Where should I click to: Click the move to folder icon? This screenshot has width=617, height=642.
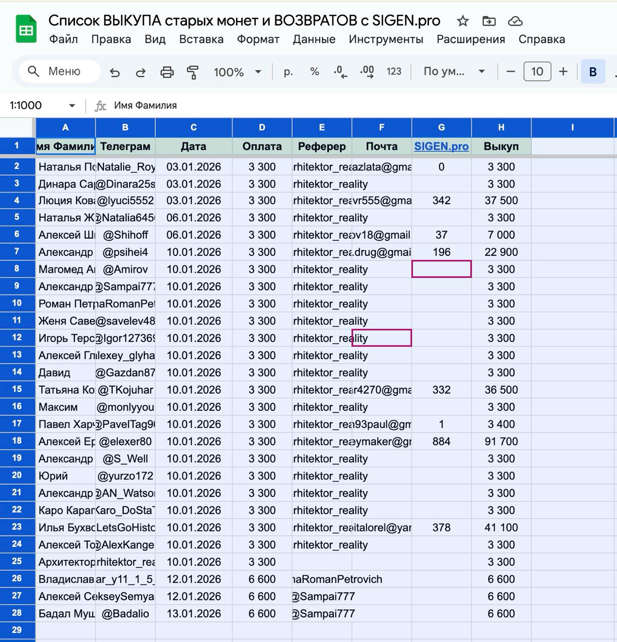489,21
